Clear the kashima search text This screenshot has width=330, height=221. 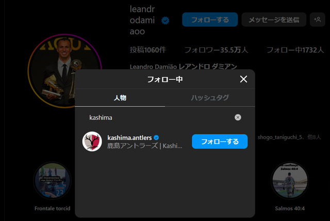pyautogui.click(x=238, y=117)
